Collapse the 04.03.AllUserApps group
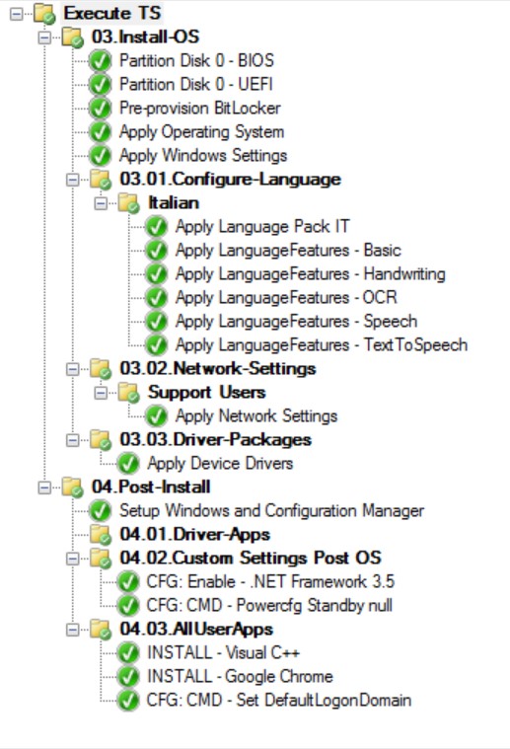This screenshot has height=749, width=510. point(73,630)
